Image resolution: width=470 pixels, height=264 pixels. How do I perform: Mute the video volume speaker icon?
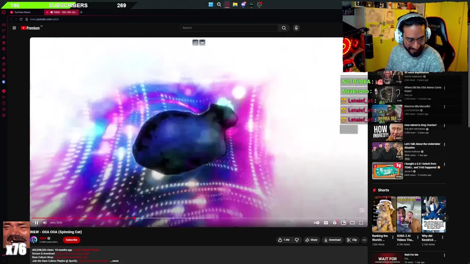[x=45, y=223]
